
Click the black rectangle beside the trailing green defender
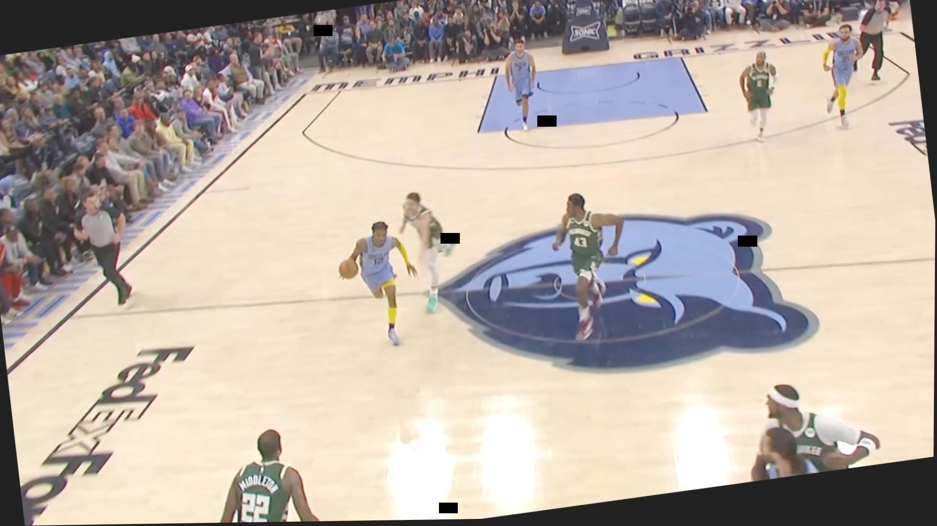[450, 238]
